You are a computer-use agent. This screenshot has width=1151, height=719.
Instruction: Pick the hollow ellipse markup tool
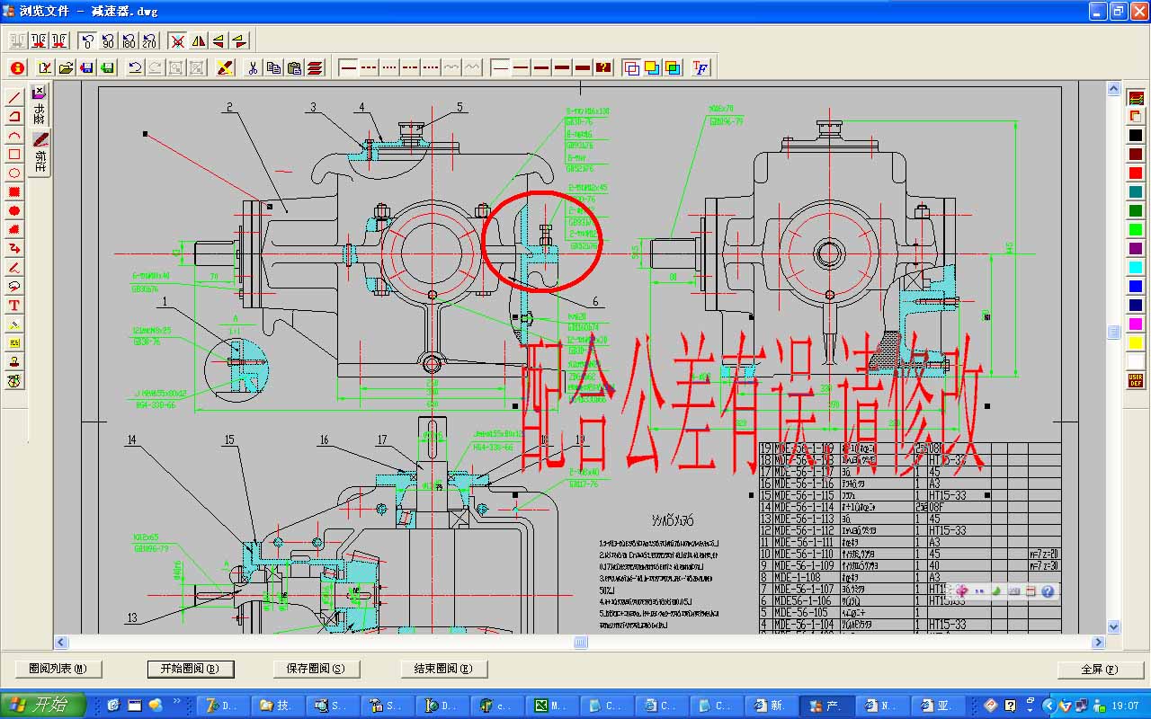(14, 173)
